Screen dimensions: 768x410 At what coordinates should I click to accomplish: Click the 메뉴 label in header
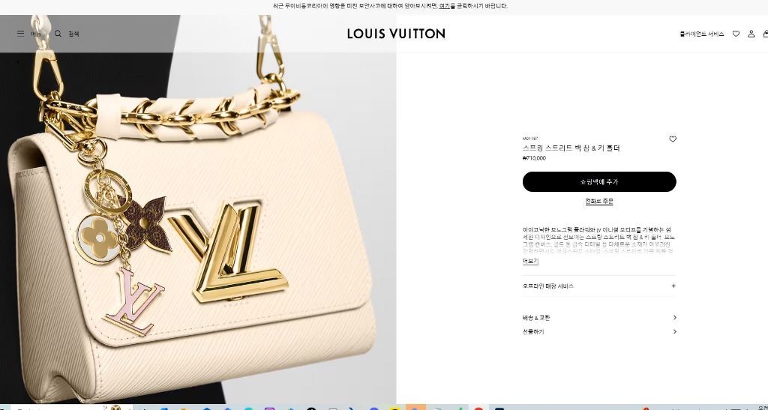click(36, 34)
